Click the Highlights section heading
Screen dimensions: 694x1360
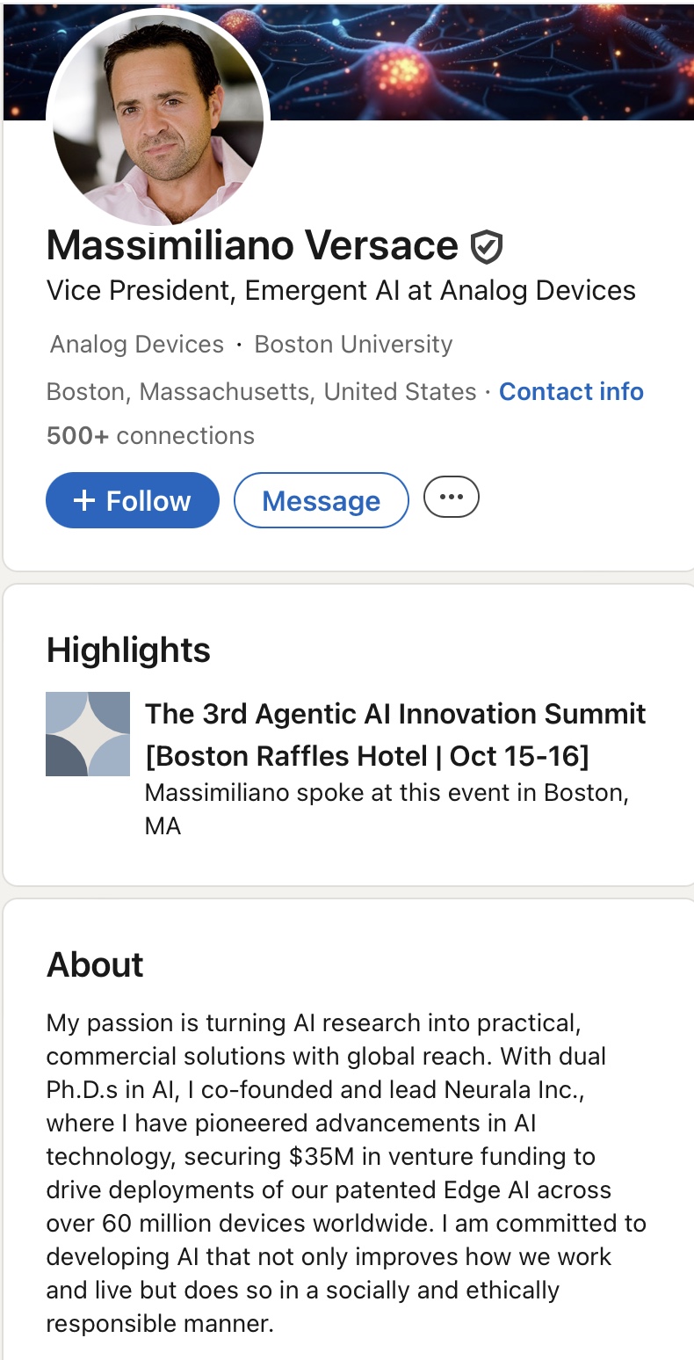(128, 650)
